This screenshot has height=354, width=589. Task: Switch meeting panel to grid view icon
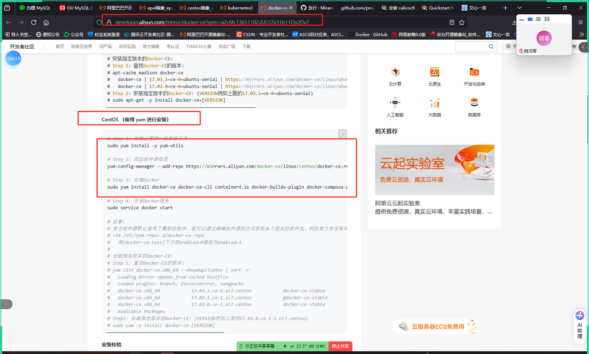pos(547,19)
